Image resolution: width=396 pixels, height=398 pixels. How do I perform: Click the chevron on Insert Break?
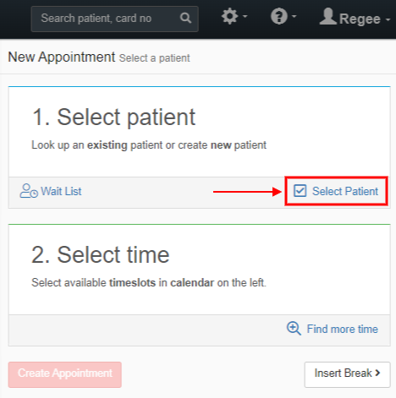(x=377, y=373)
